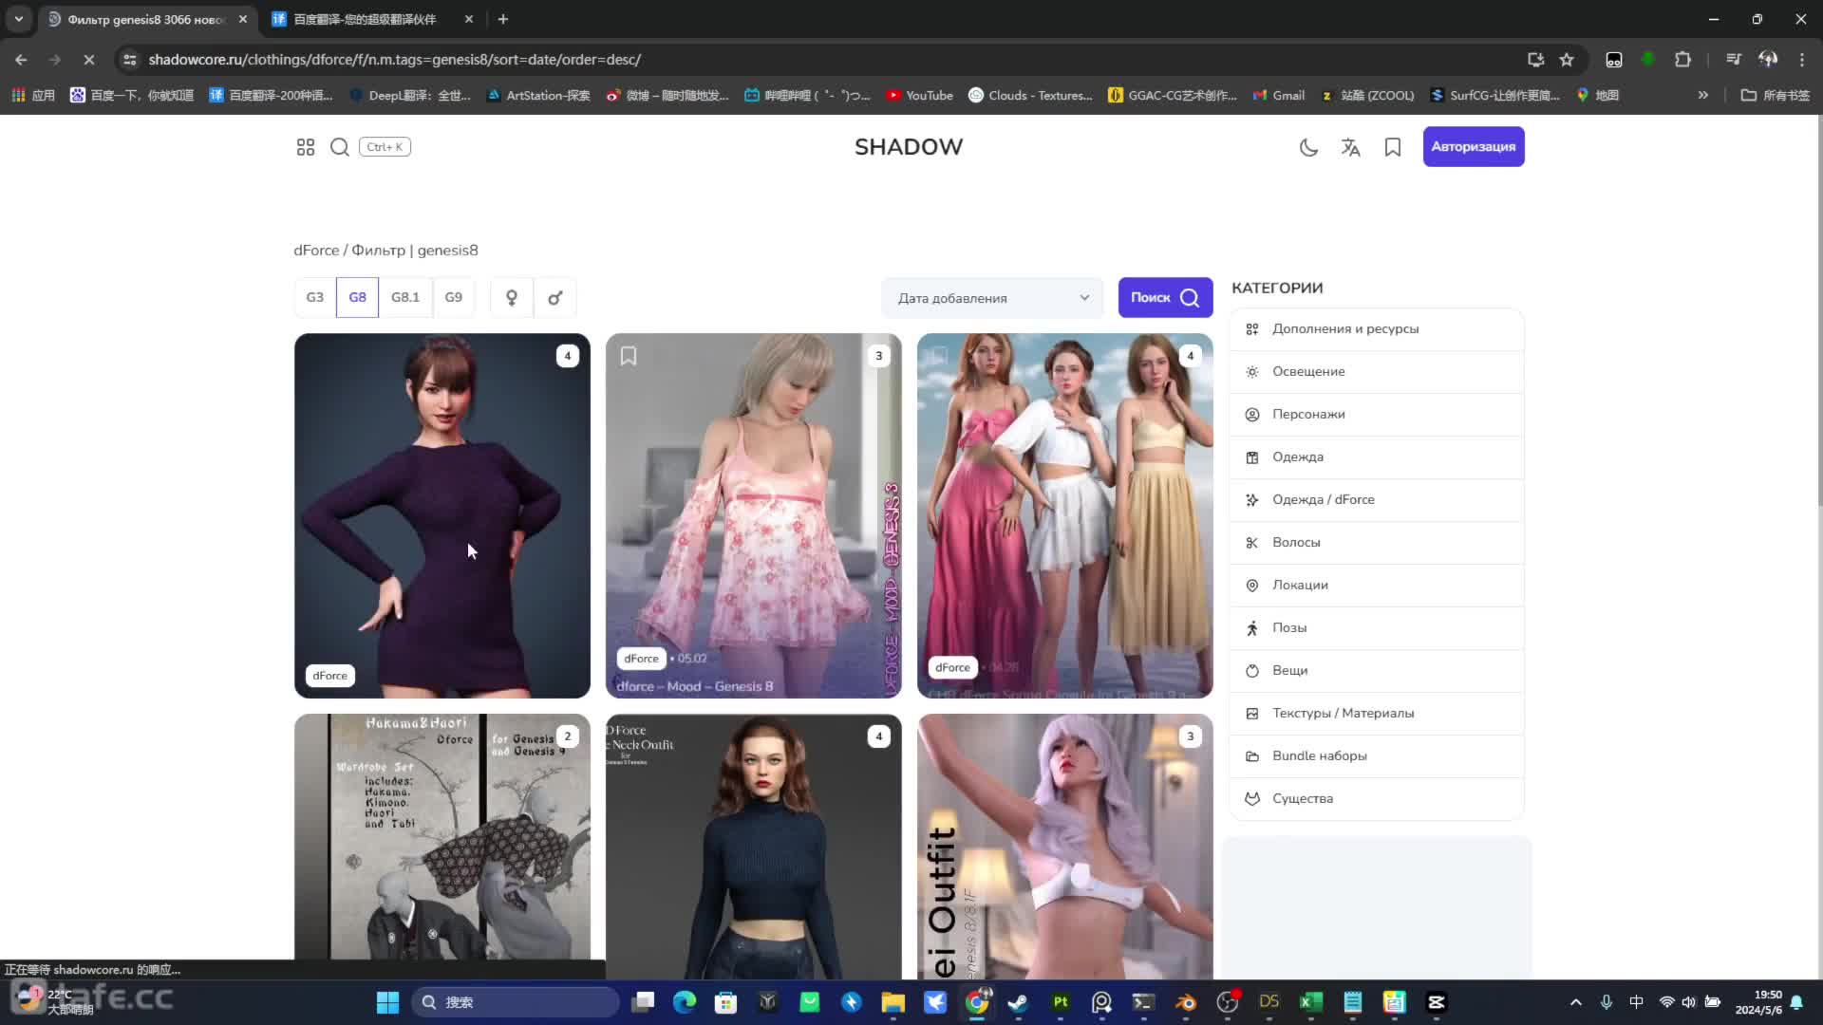Click the Авторизация button
The image size is (1823, 1025).
pyautogui.click(x=1473, y=147)
